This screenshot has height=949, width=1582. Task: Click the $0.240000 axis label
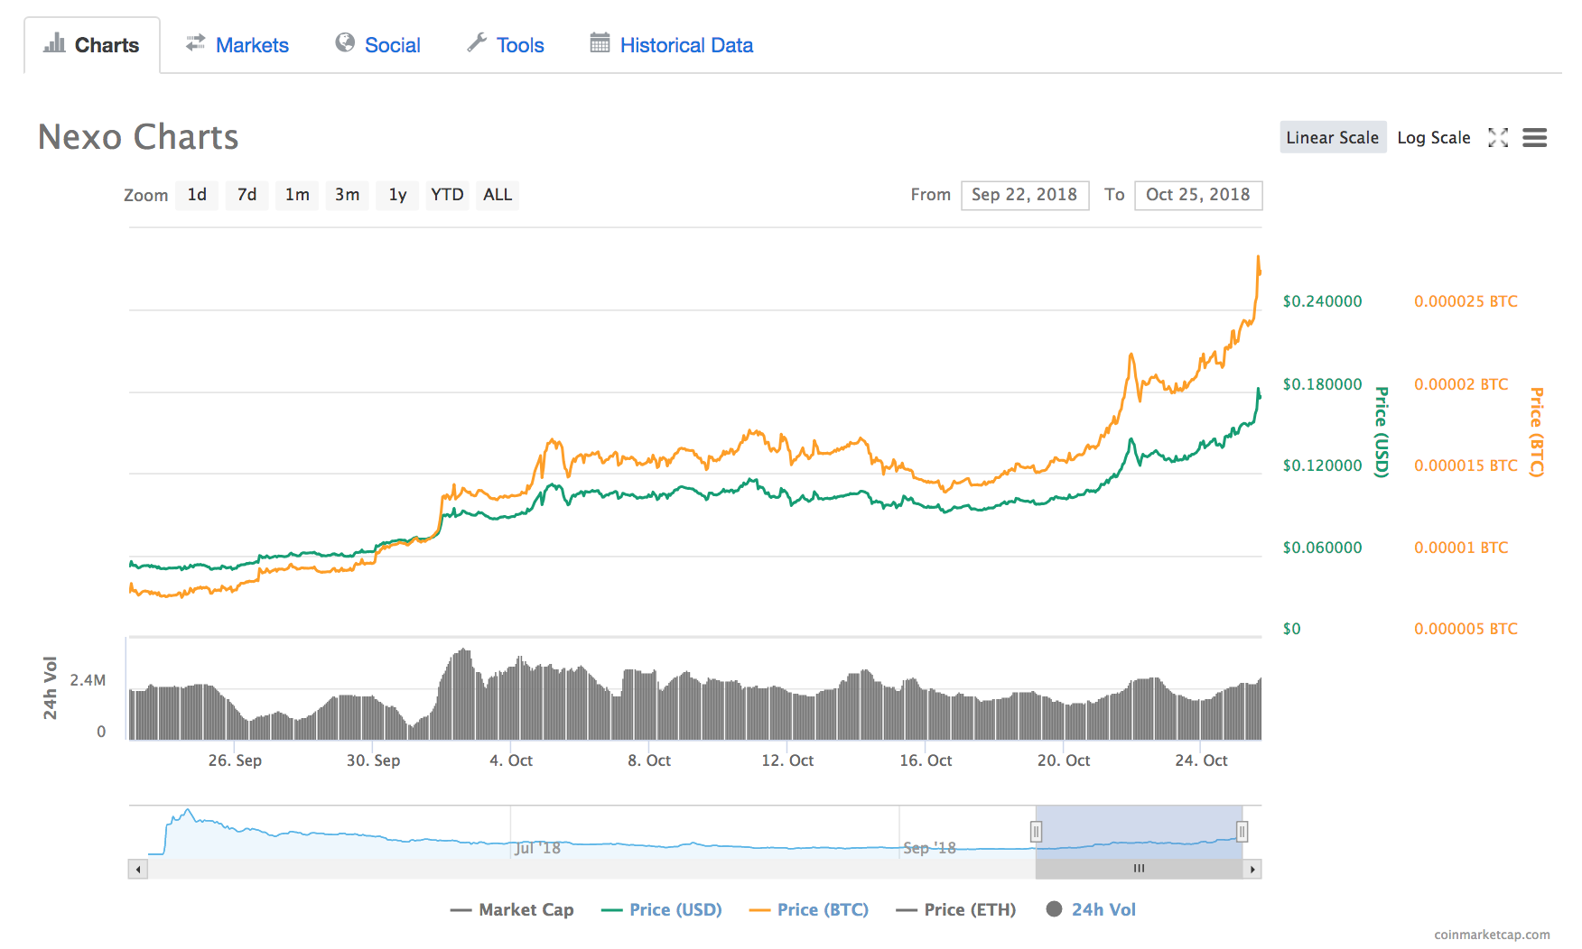1323,301
